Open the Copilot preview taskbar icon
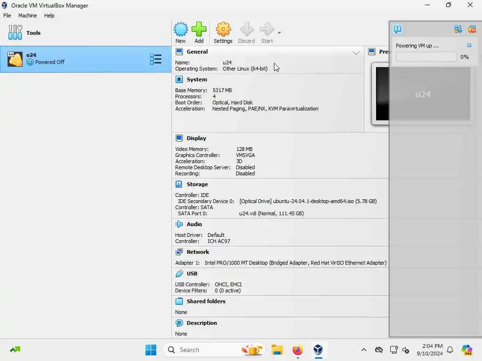 [x=467, y=350]
